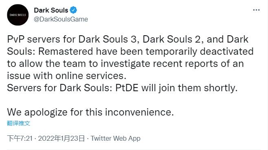Viewport: 268px width, 150px height.
Task: Click 'We apologize for this inconvenience.' line
Action: 90,112
